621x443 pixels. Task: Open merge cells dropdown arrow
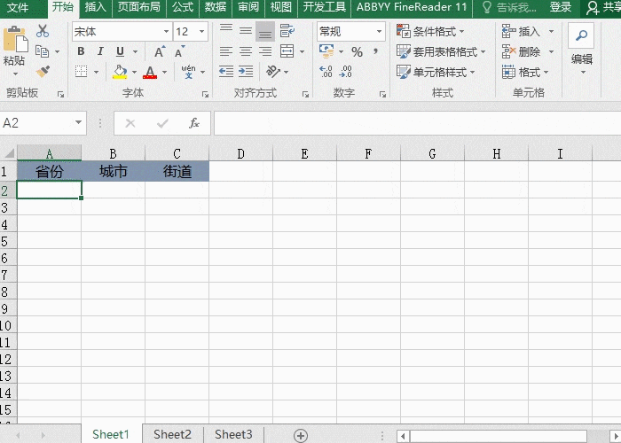click(x=303, y=51)
